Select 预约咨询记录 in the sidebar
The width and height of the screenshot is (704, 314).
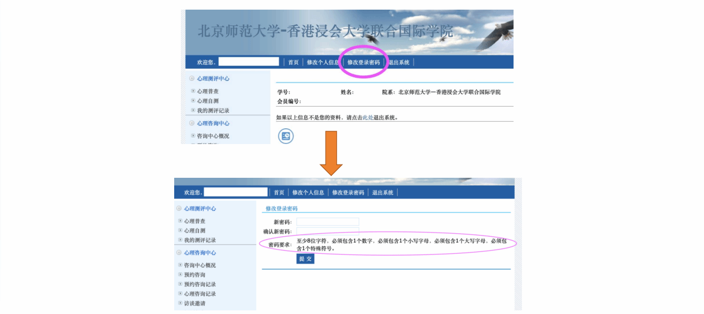tap(200, 284)
